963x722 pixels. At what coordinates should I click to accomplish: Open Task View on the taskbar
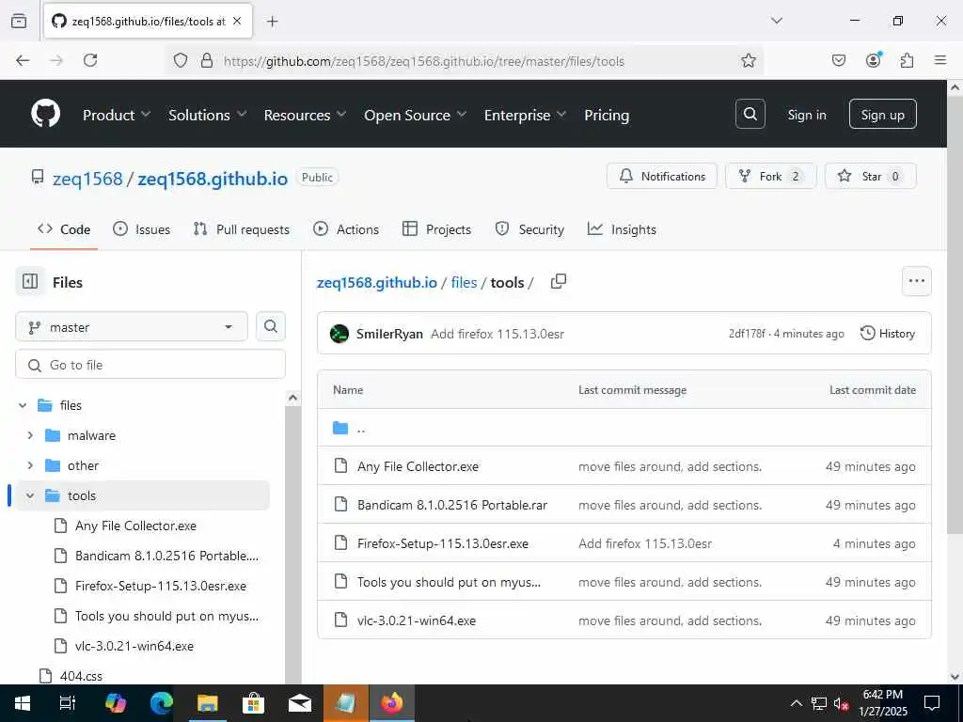pyautogui.click(x=68, y=703)
